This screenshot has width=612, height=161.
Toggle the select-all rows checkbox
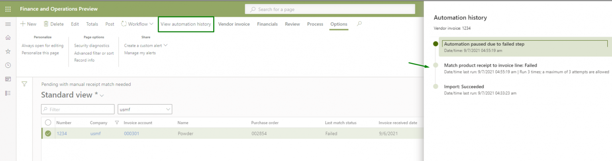[48, 123]
